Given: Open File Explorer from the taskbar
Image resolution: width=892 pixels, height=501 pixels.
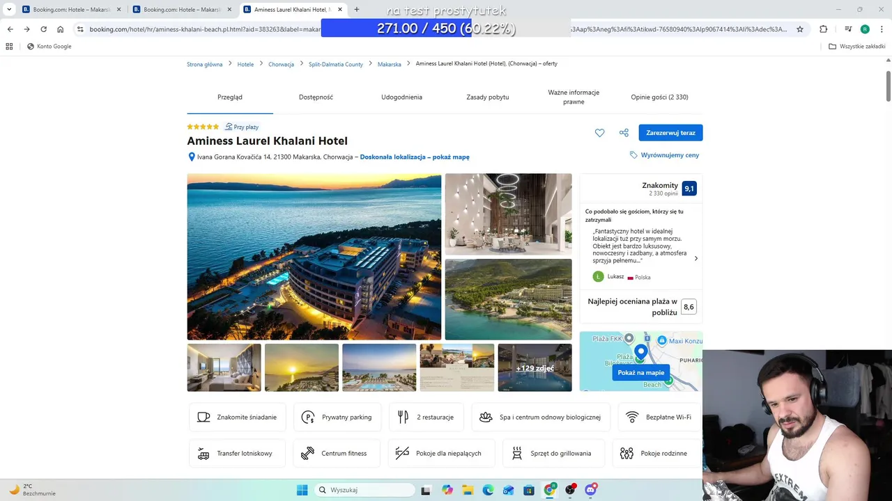Looking at the screenshot, I should [x=468, y=490].
